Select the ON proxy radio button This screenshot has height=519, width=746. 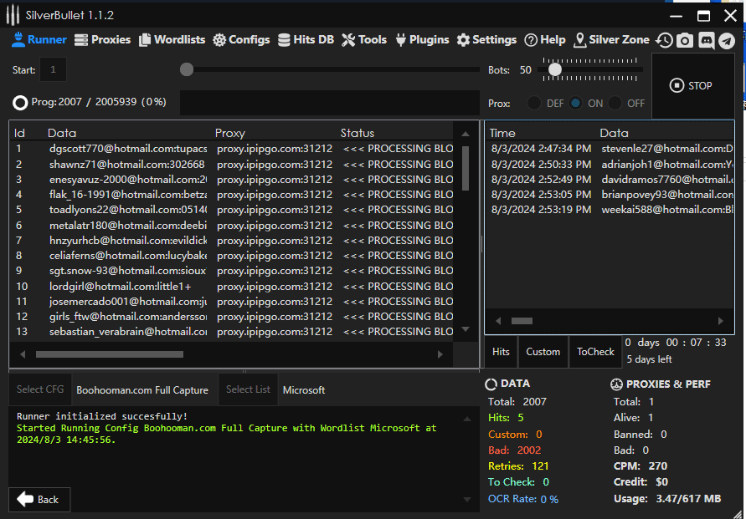click(x=576, y=104)
